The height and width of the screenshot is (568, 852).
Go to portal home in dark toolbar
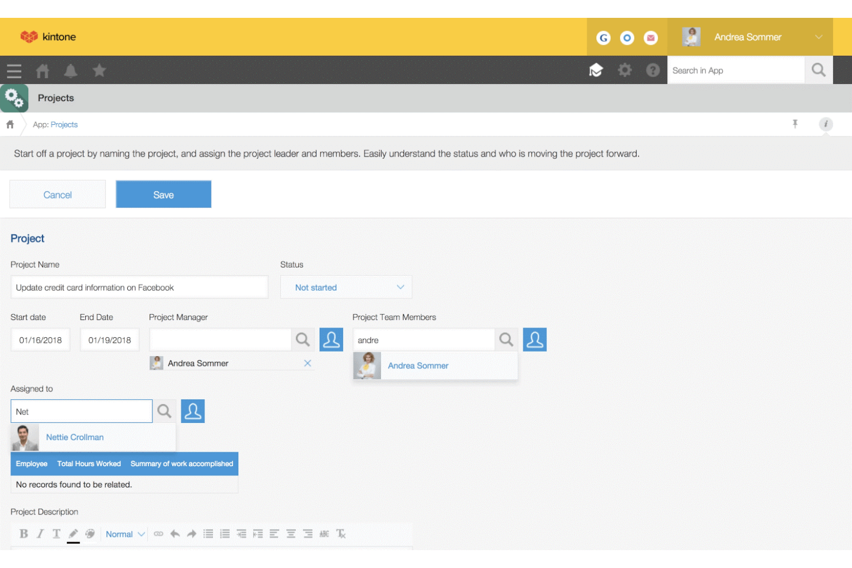[43, 71]
